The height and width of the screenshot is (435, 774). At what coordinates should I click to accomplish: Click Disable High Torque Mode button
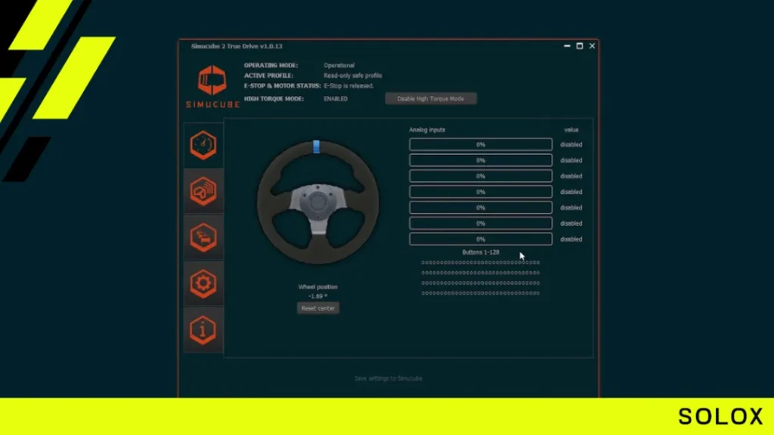431,99
